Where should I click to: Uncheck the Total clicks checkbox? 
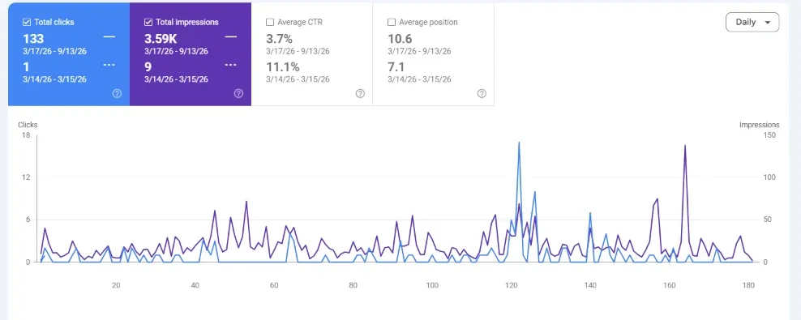coord(27,23)
